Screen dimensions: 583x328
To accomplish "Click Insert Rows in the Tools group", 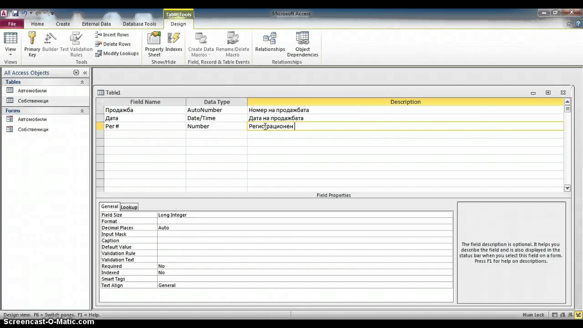I will point(112,35).
